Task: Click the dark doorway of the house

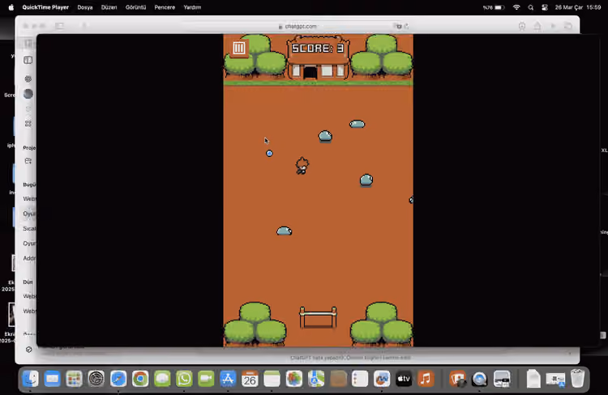Action: 310,72
